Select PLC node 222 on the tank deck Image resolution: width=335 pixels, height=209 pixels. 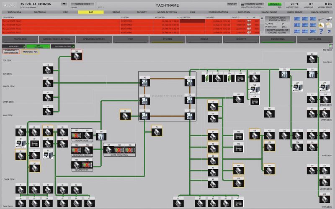325,198
